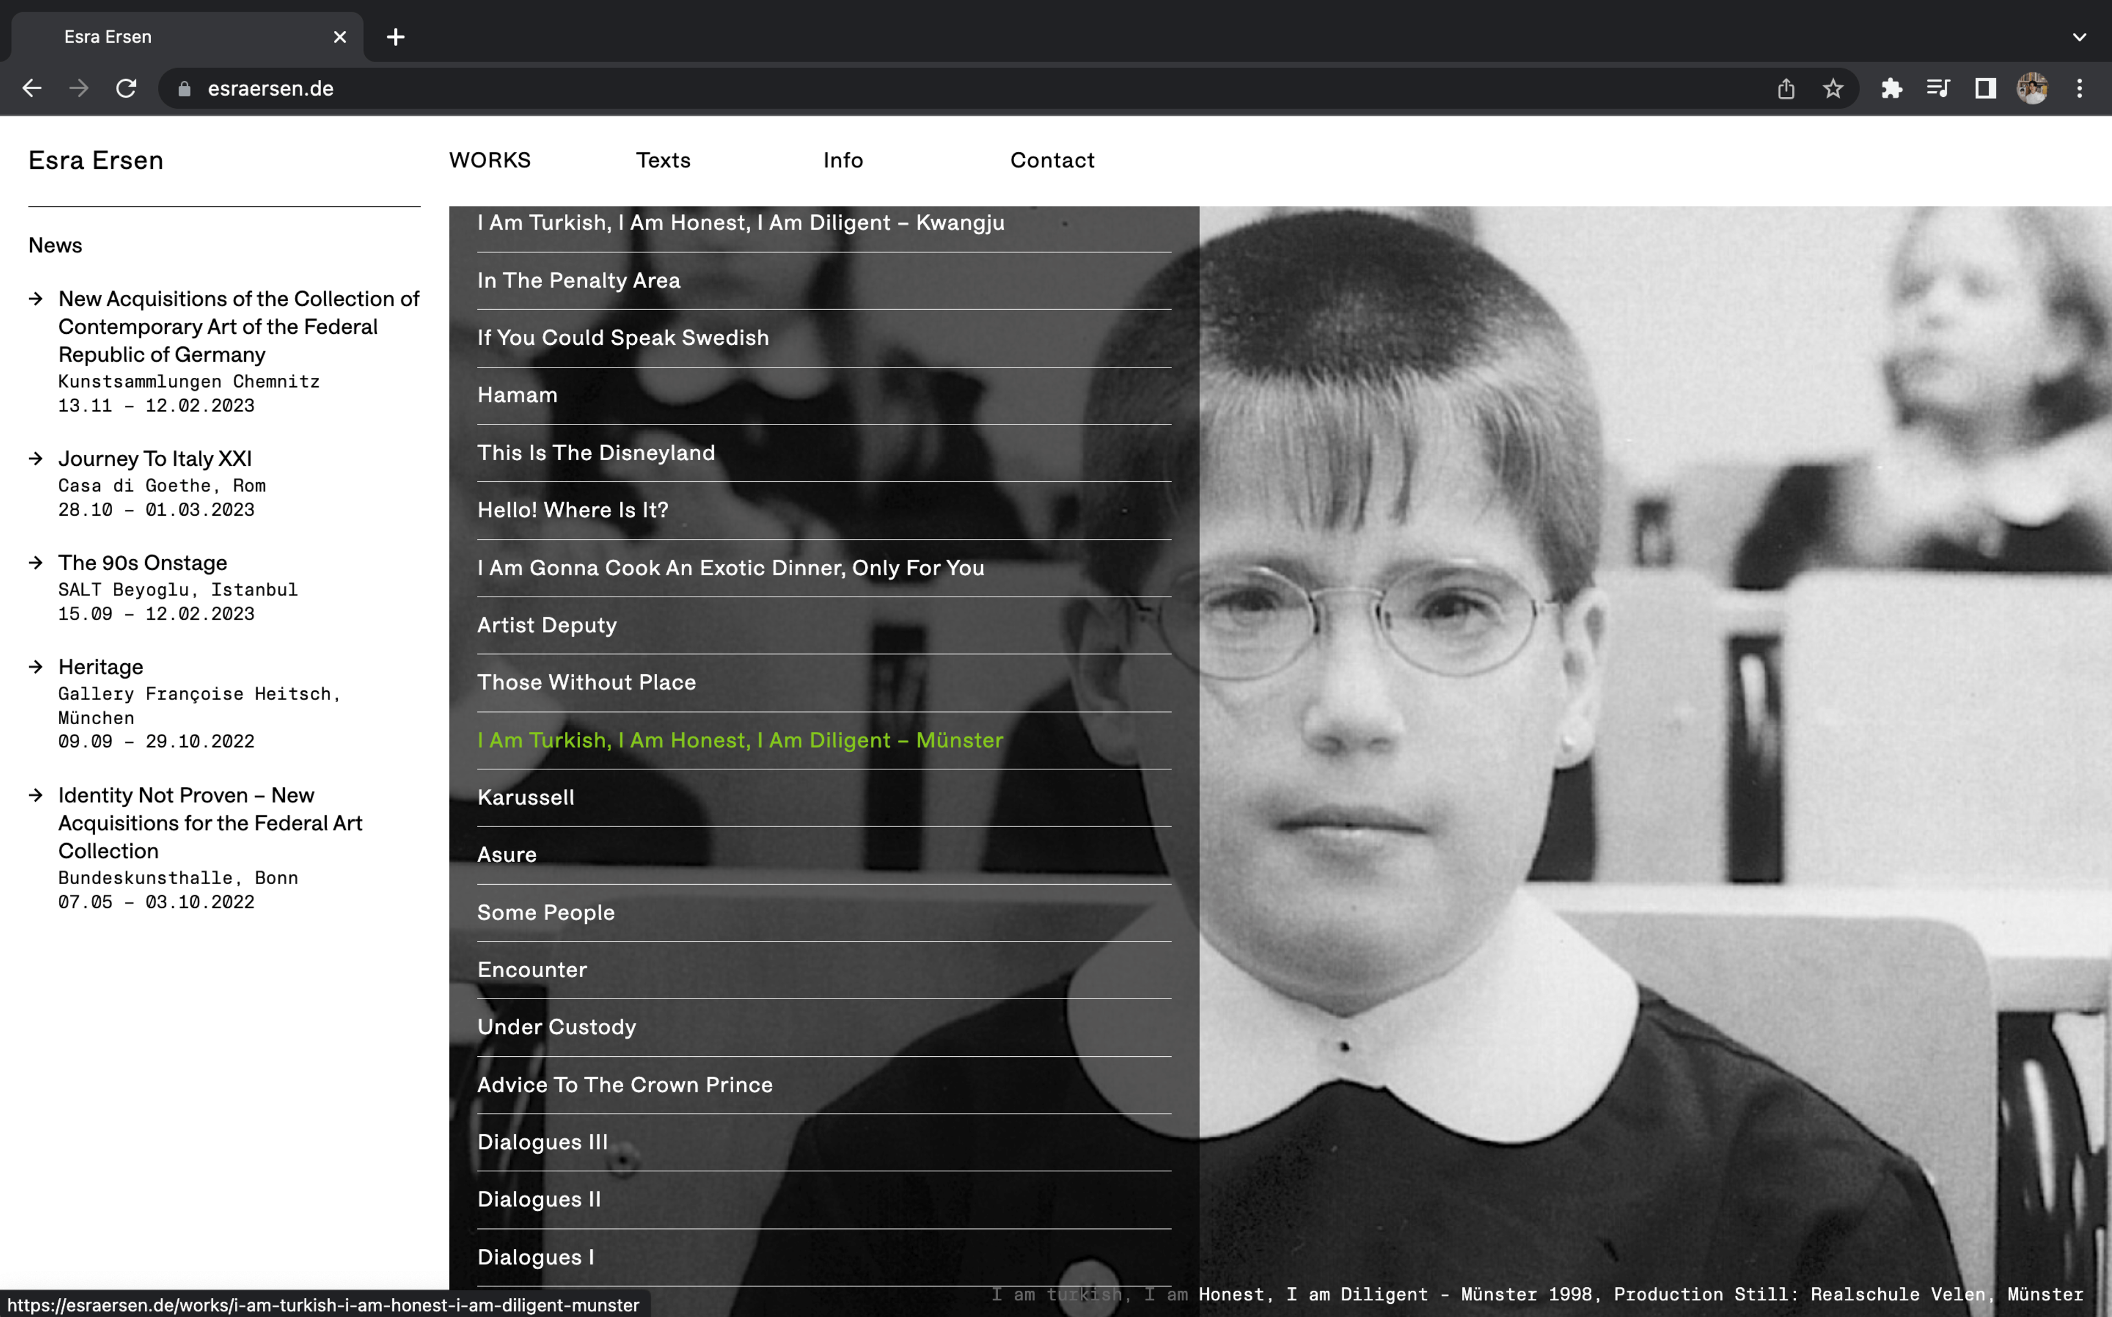The image size is (2112, 1317).
Task: Click the Münster 1998 production still caption
Action: click(x=1537, y=1294)
